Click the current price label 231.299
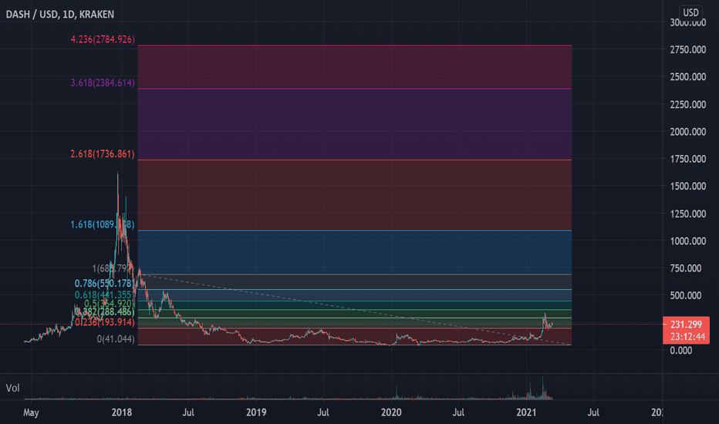The image size is (719, 424). [x=686, y=325]
